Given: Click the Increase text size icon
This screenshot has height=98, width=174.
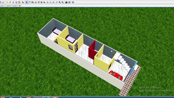Looking at the screenshot, I should pos(48,2).
